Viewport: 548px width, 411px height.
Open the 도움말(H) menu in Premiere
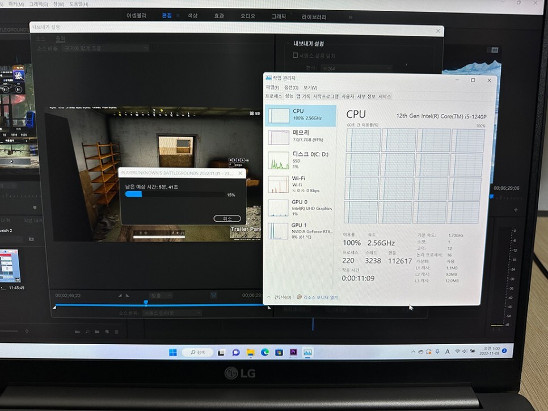79,4
